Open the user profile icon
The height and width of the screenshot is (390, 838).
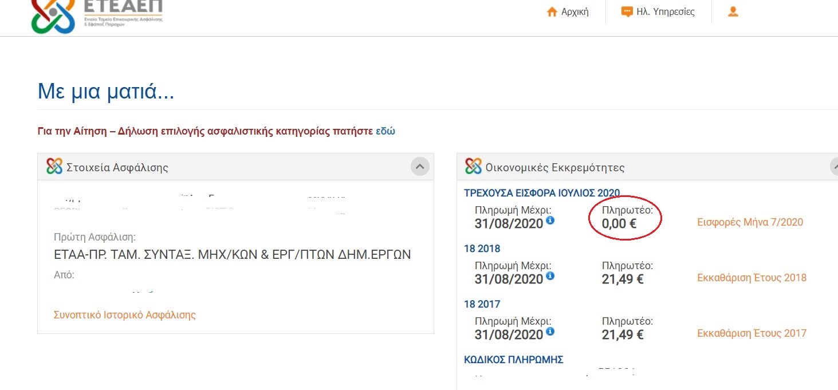[x=733, y=11]
